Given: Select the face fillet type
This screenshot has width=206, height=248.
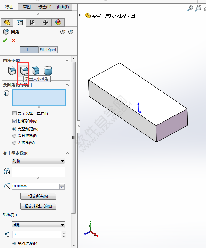Looking at the screenshot, I should click(36, 71).
